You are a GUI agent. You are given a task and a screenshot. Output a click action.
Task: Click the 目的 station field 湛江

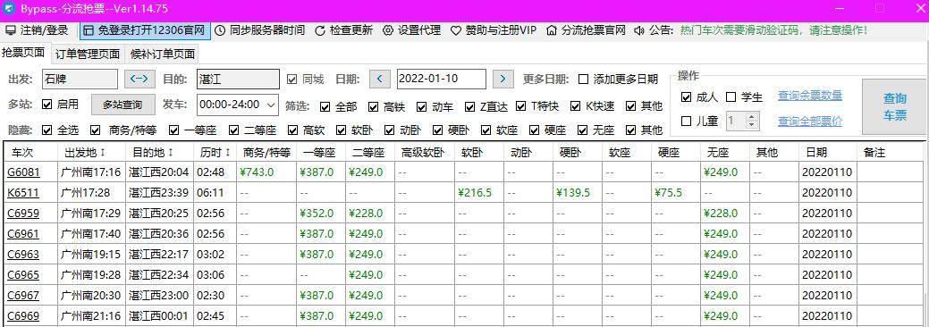(x=238, y=79)
